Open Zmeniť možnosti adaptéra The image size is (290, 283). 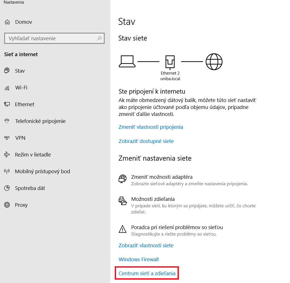162,177
